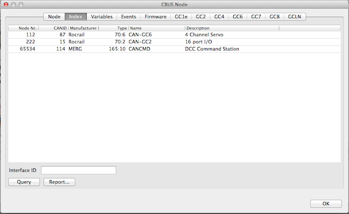
Task: Open the GC2 tab
Action: point(201,16)
